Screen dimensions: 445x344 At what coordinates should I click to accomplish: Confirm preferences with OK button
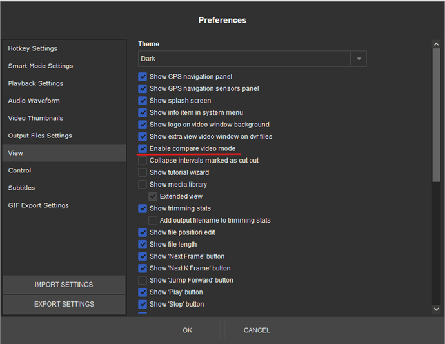(188, 330)
